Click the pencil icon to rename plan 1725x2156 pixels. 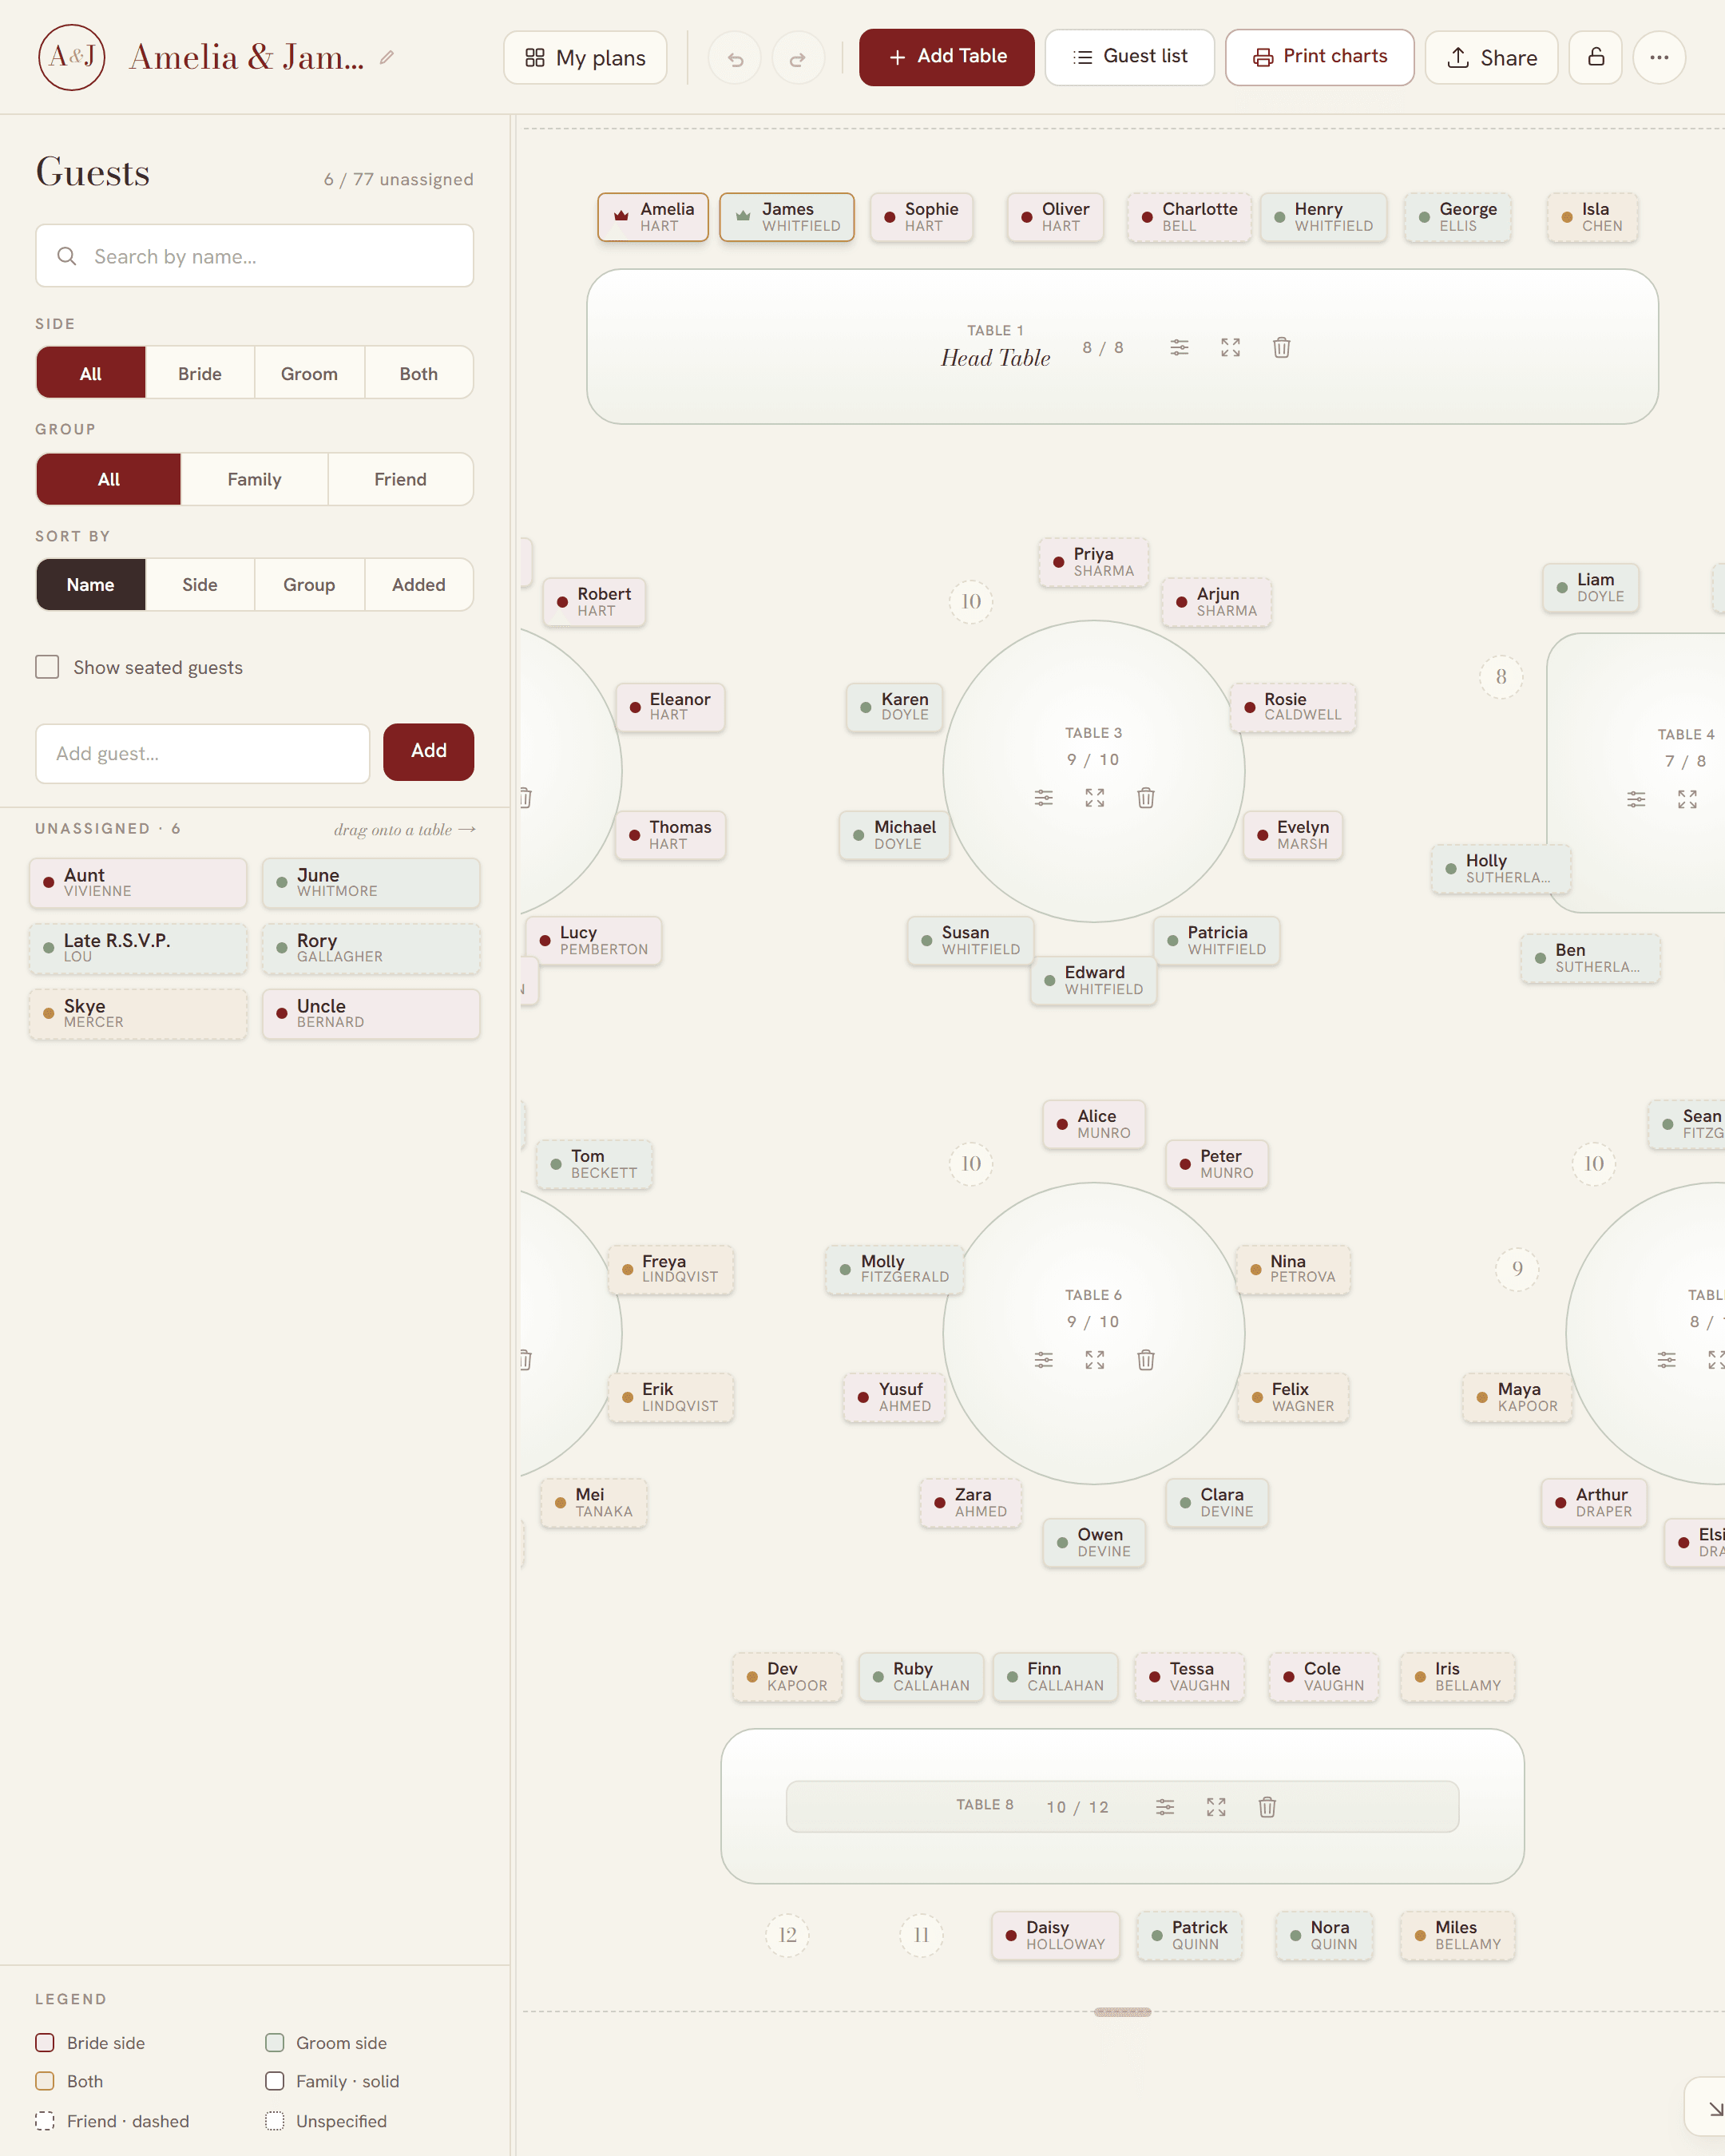coord(387,57)
